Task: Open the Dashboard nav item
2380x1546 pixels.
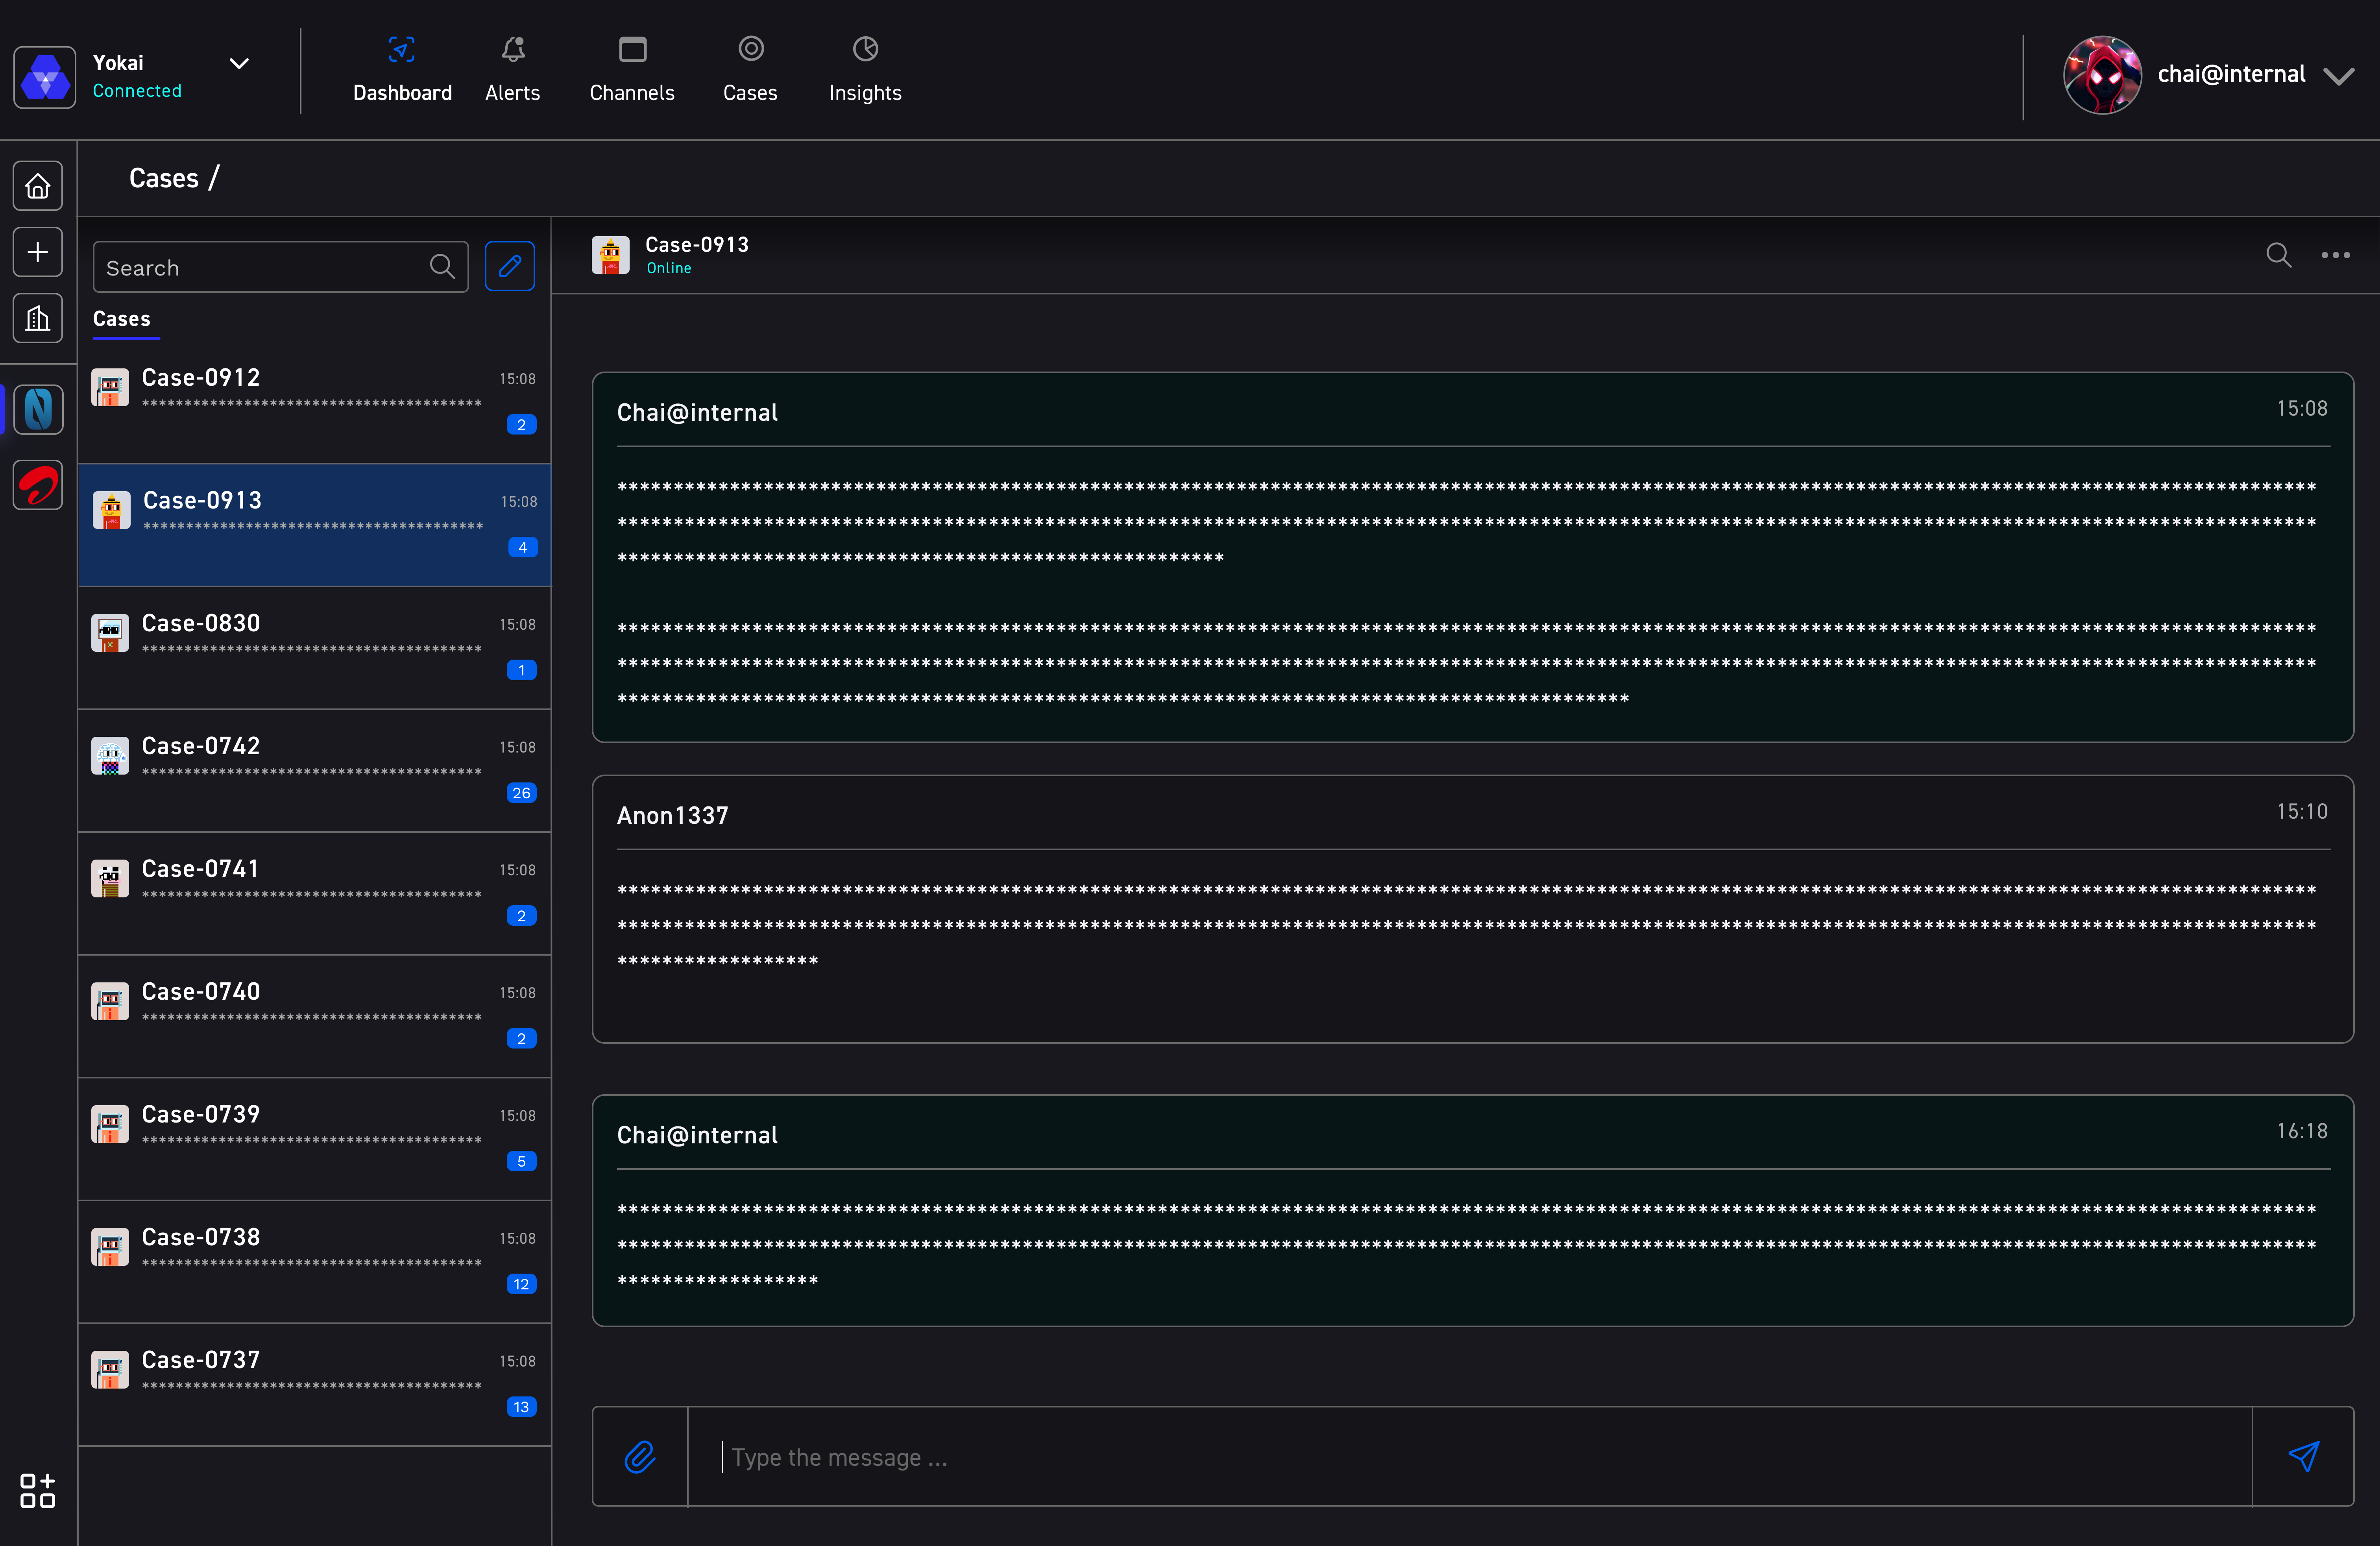Action: [402, 70]
